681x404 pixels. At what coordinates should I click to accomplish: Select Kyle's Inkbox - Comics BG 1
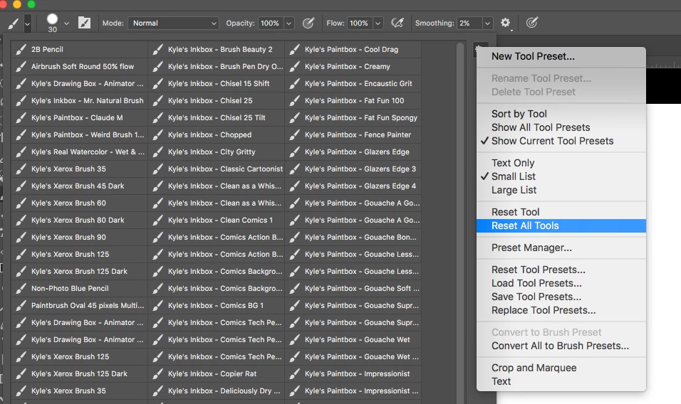(x=217, y=306)
